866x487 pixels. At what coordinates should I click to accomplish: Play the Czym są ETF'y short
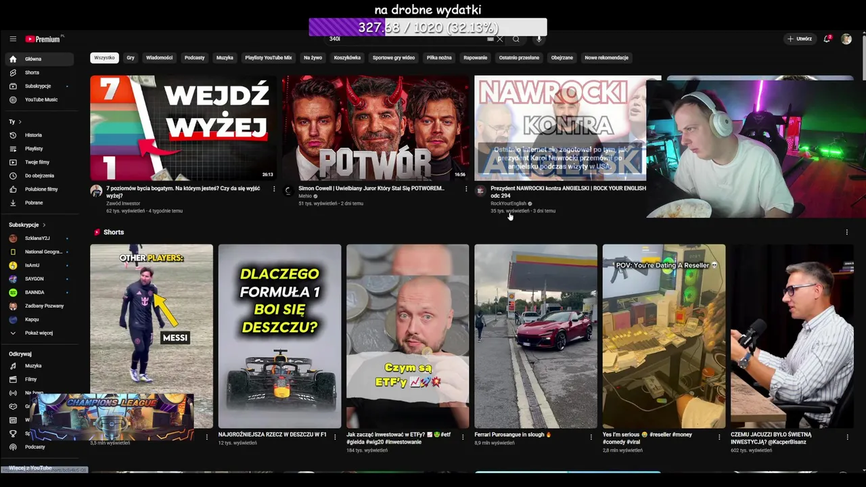pyautogui.click(x=407, y=336)
